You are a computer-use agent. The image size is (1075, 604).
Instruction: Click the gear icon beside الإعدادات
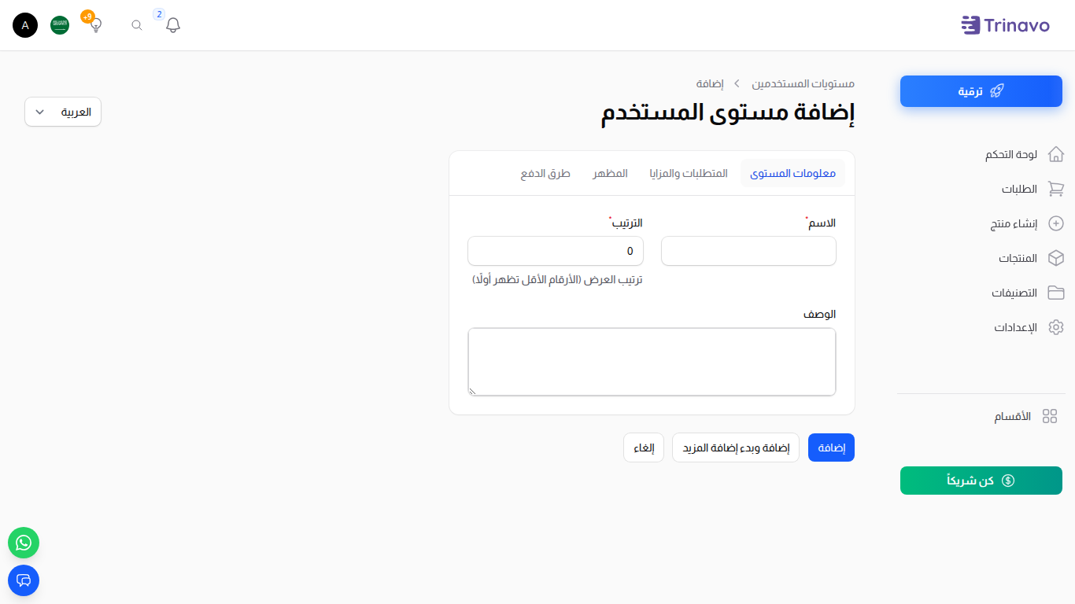pyautogui.click(x=1056, y=327)
